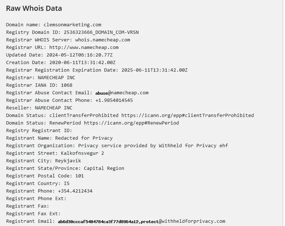The width and height of the screenshot is (285, 226).
Task: Click the domain name clemsonmarketing.com
Action: (x=72, y=24)
